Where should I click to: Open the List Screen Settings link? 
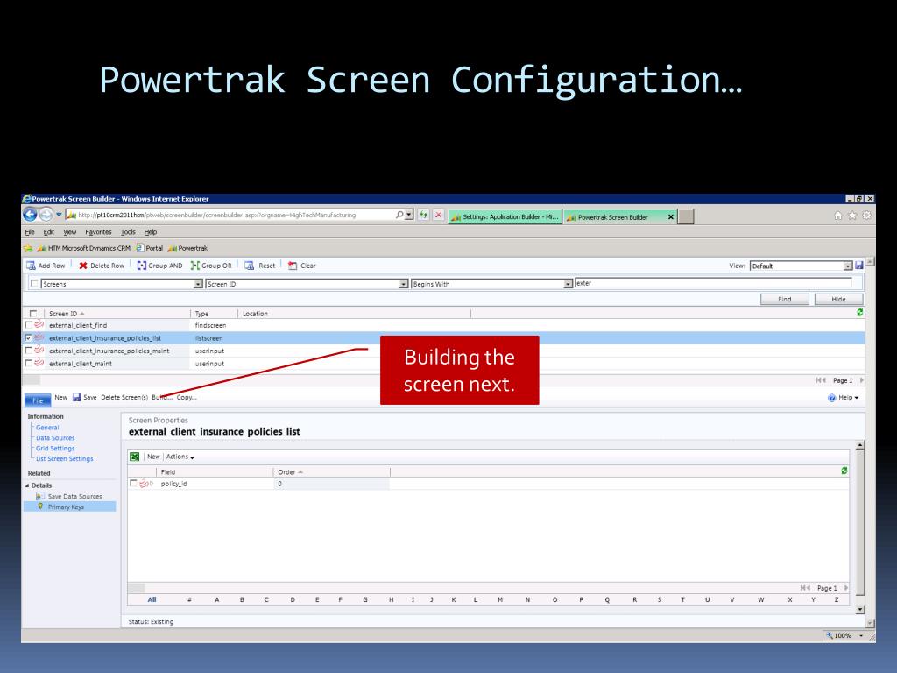[65, 459]
